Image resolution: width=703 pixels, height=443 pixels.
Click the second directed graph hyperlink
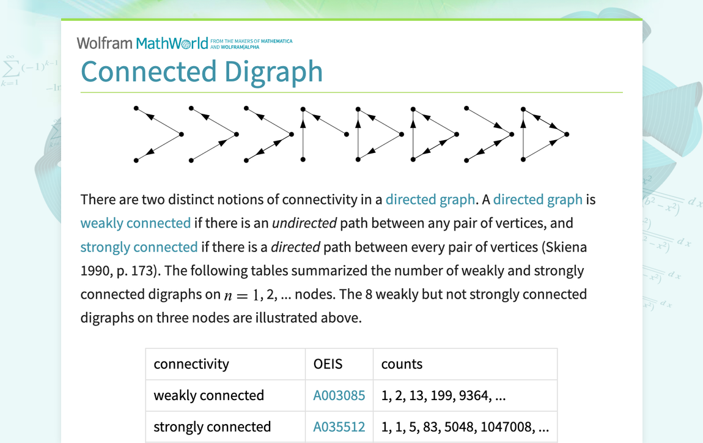pos(538,199)
